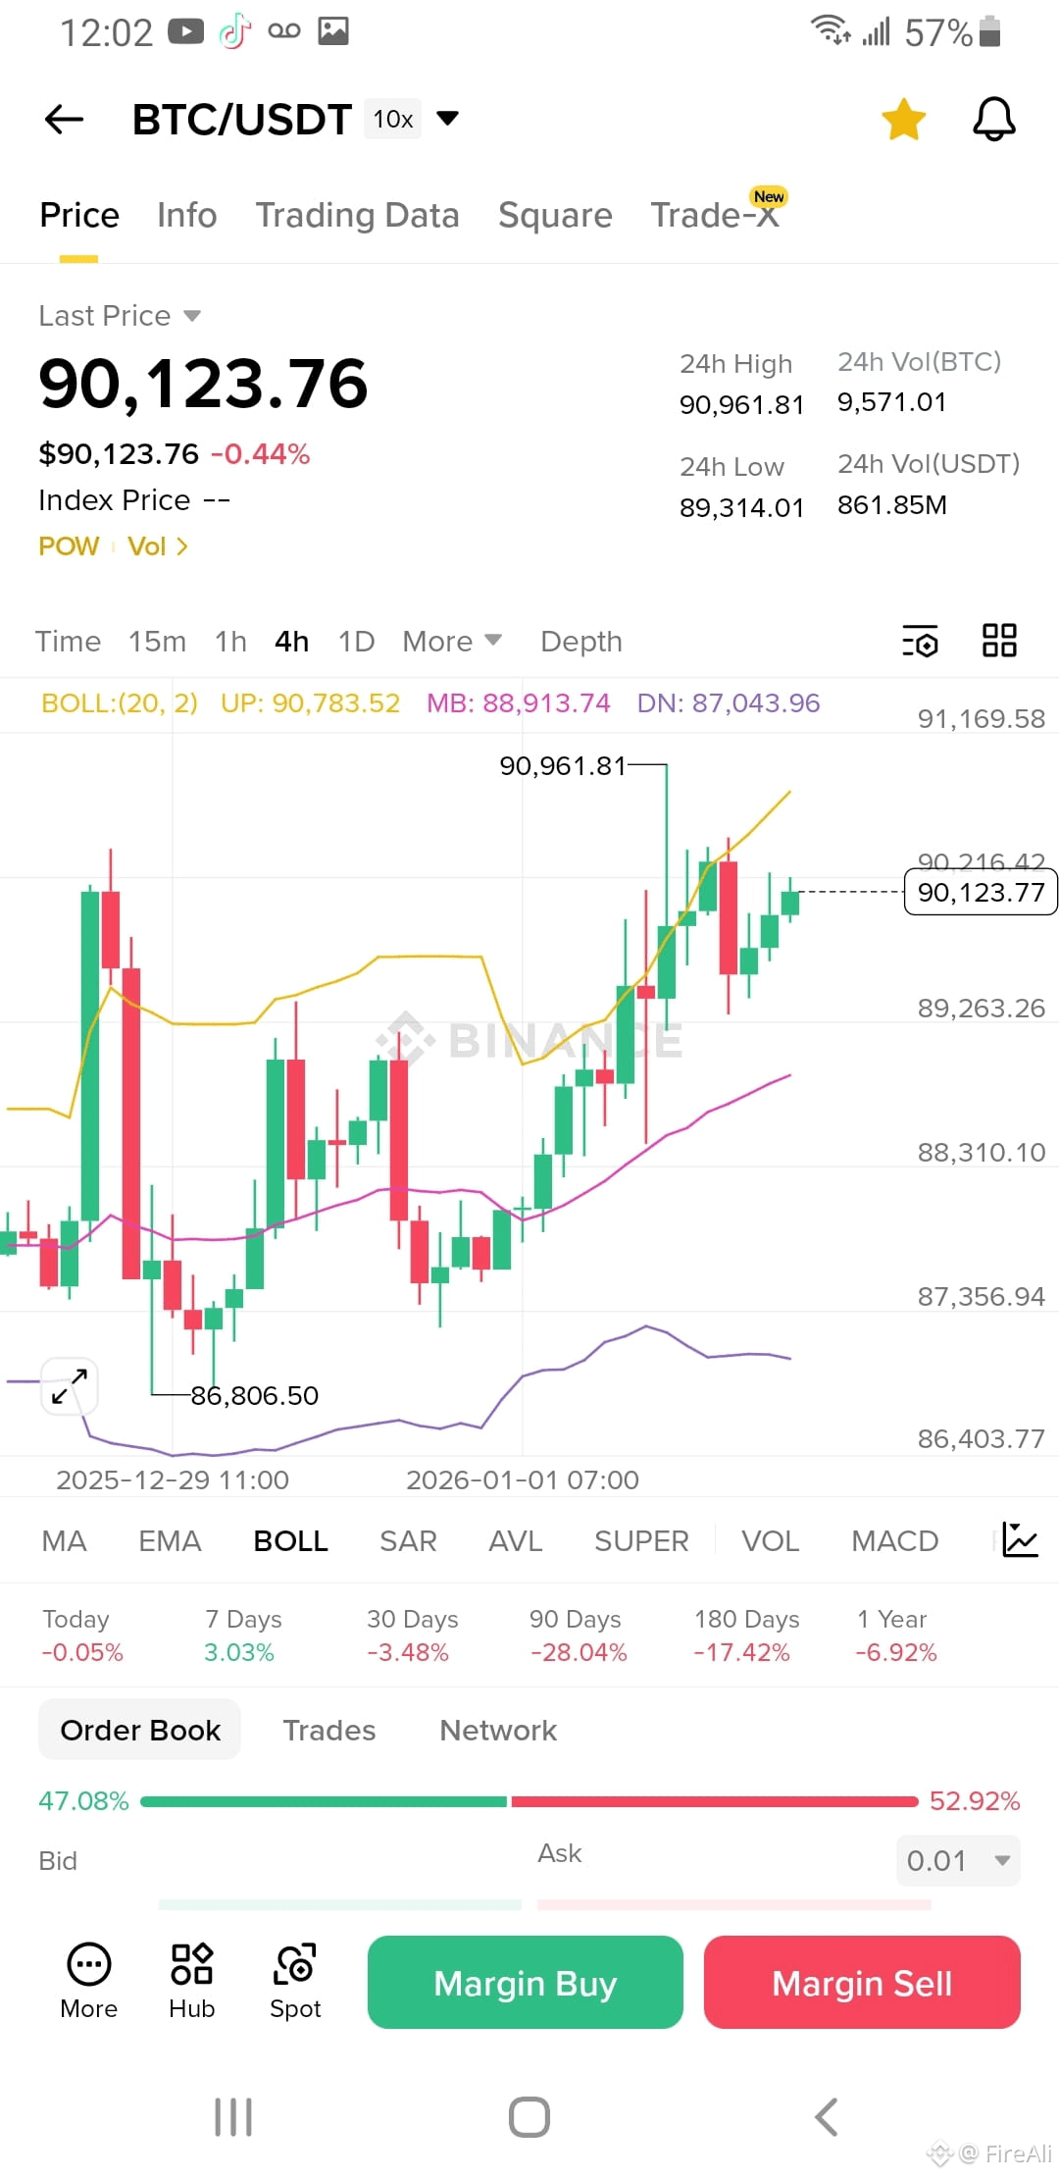Open the More menu icon
Screen dimensions: 1059x2178
[89, 1981]
